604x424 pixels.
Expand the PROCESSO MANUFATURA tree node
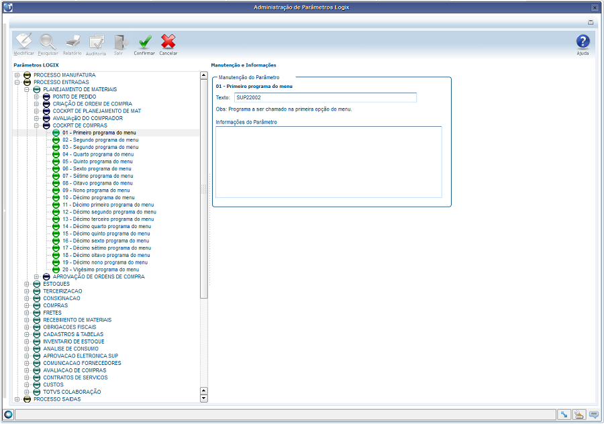click(17, 75)
